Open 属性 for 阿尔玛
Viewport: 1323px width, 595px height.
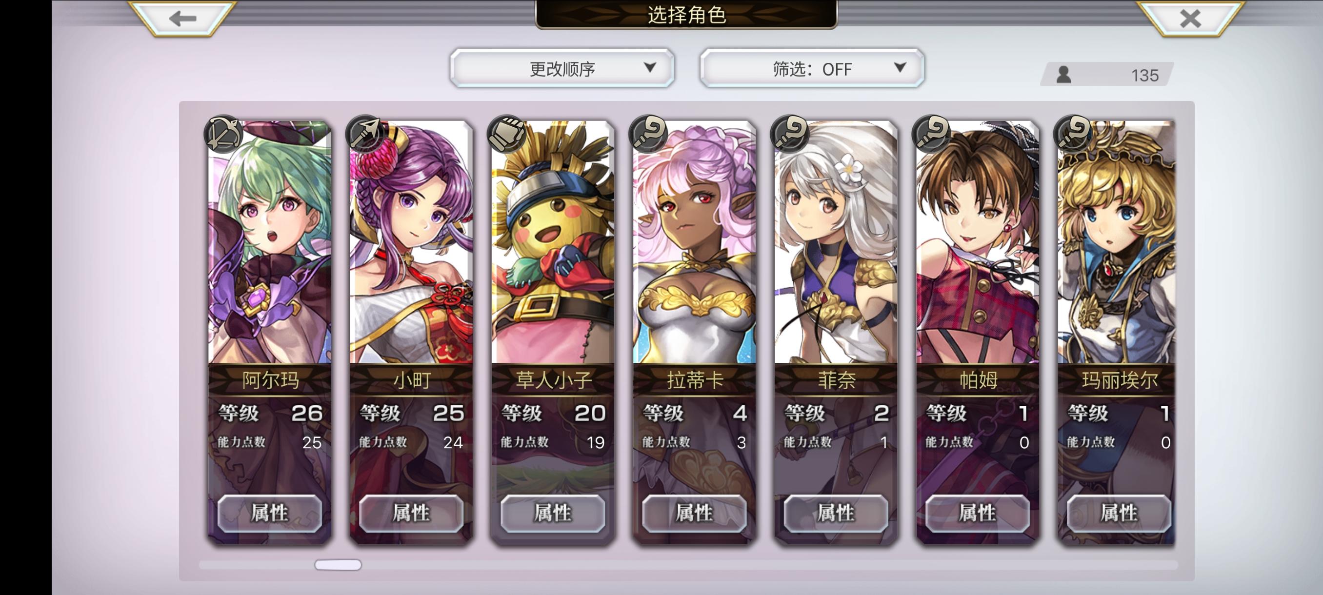pos(270,513)
